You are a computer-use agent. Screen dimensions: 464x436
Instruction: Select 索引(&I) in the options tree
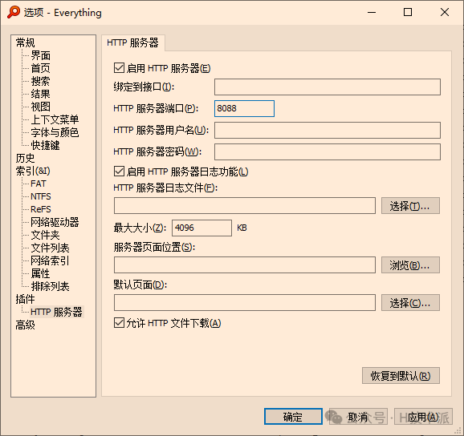(33, 171)
